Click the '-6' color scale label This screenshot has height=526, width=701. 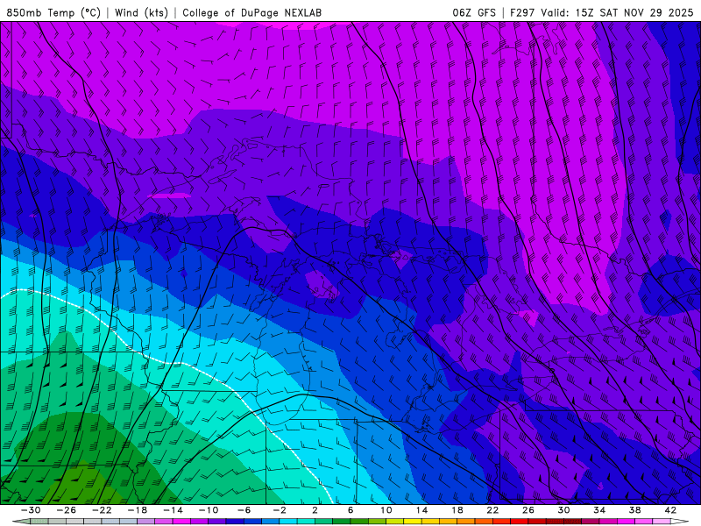tap(244, 510)
